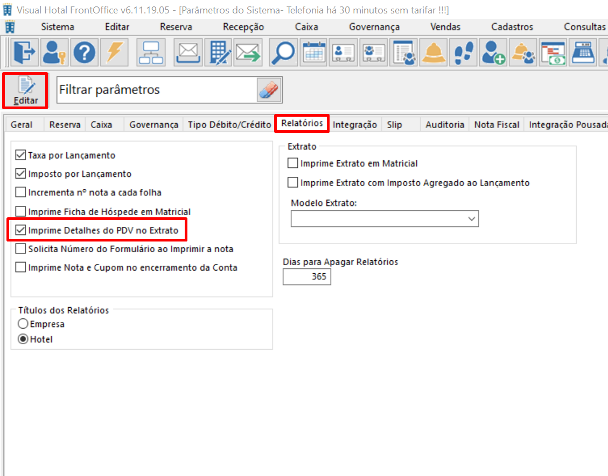Screen dimensions: 608x476
Task: Uncheck Imposto por Lançamento
Action: (x=20, y=174)
